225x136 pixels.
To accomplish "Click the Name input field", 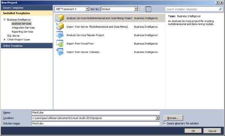I will pyautogui.click(x=95, y=112).
